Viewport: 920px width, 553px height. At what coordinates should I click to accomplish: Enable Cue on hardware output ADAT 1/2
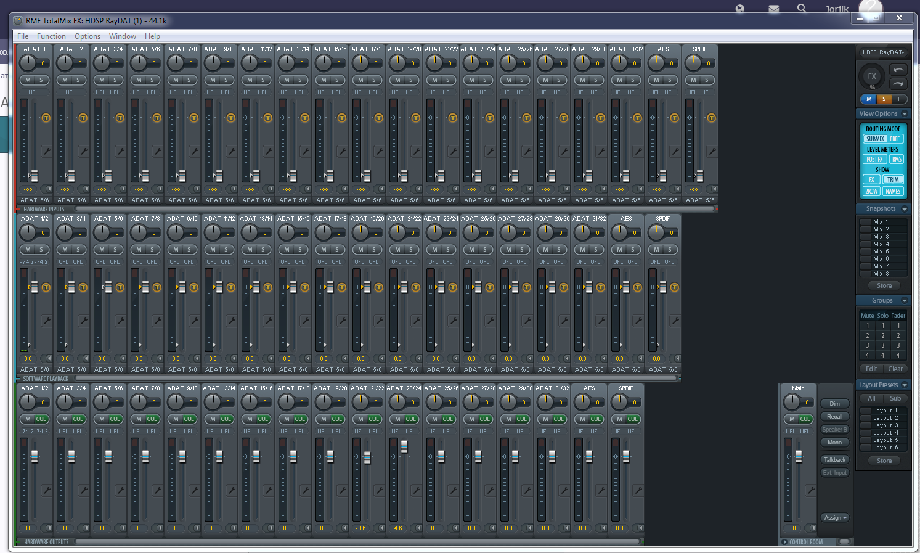pyautogui.click(x=41, y=419)
